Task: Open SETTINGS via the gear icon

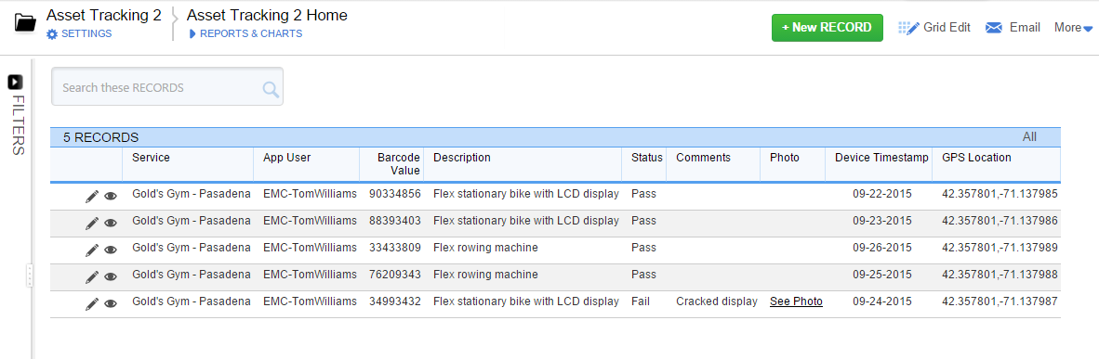Action: (52, 33)
